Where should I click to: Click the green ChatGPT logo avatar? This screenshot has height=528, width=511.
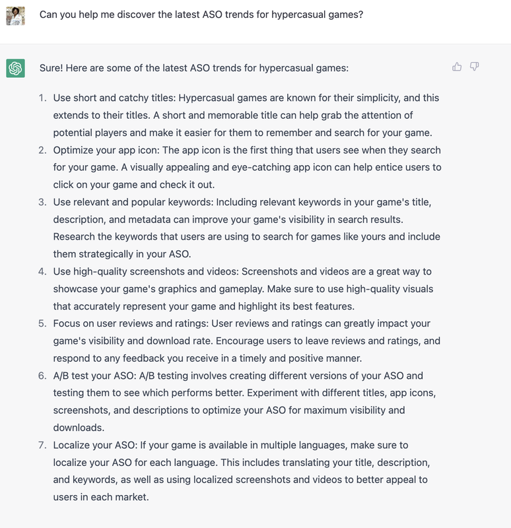15,69
